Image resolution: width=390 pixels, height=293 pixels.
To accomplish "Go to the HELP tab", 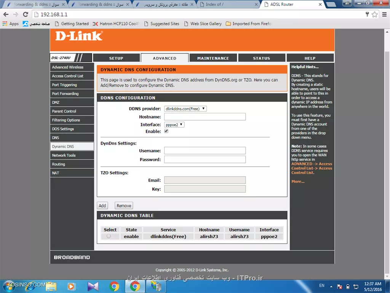I will [310, 58].
